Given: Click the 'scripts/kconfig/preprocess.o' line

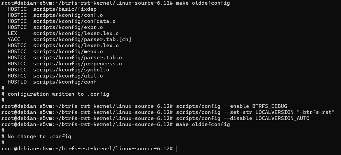Looking at the screenshot, I should click(x=65, y=64).
